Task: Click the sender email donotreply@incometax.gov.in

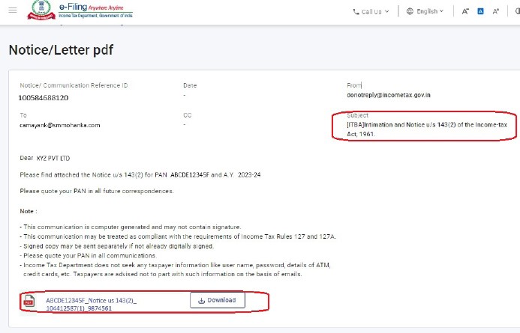Action: (383, 96)
